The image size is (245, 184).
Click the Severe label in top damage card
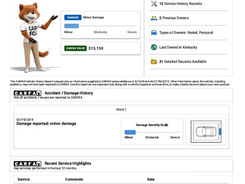132,32
